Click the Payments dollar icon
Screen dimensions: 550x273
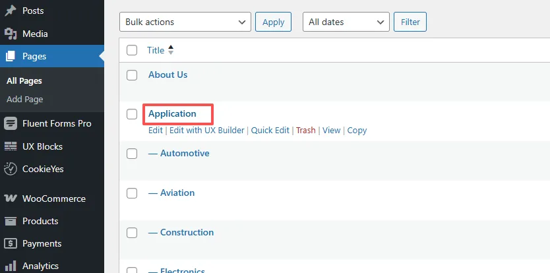10,243
